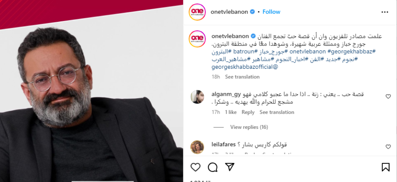The image size is (397, 182).
Task: Like the post with the heart icon
Action: [196, 167]
